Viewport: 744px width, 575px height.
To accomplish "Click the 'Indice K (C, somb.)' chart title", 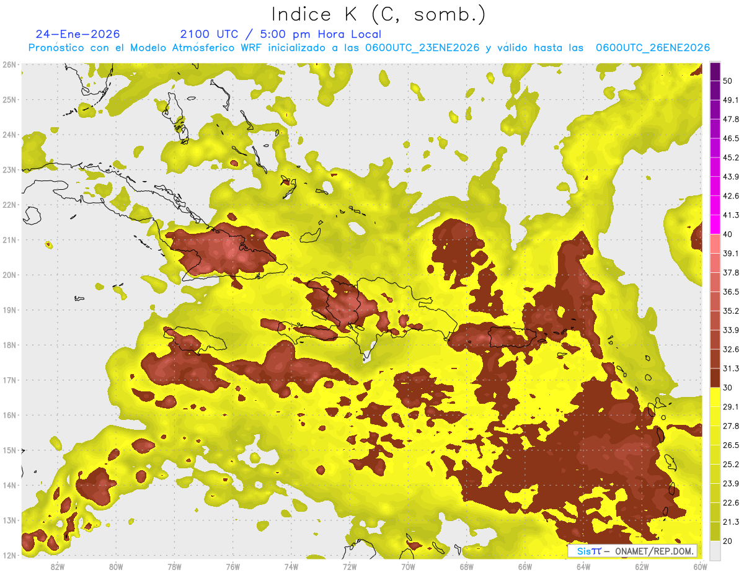I will (379, 14).
